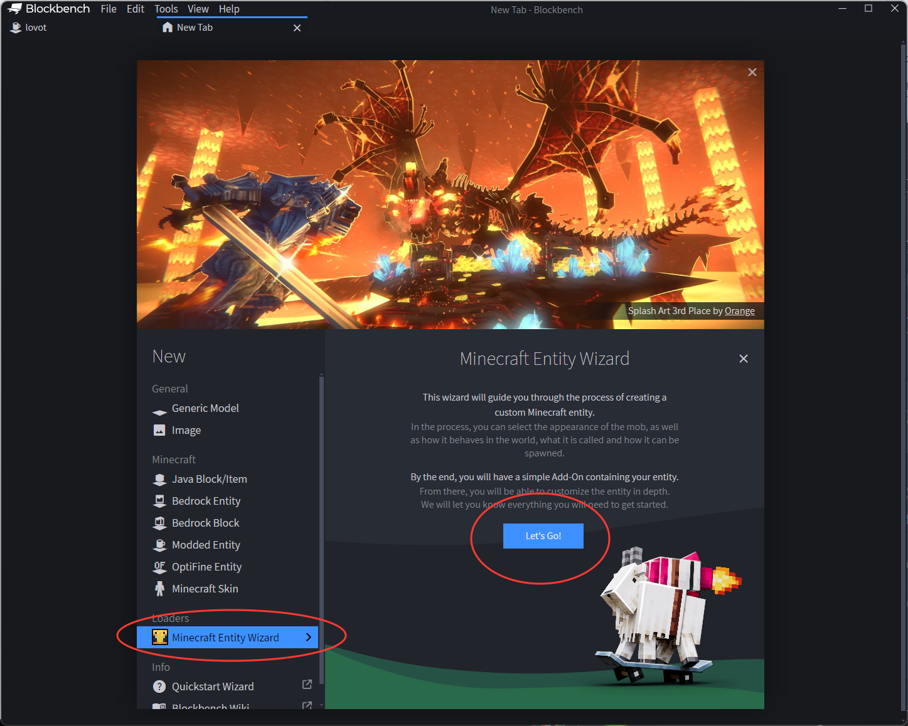
Task: Minimize the Blockbench window
Action: [843, 9]
